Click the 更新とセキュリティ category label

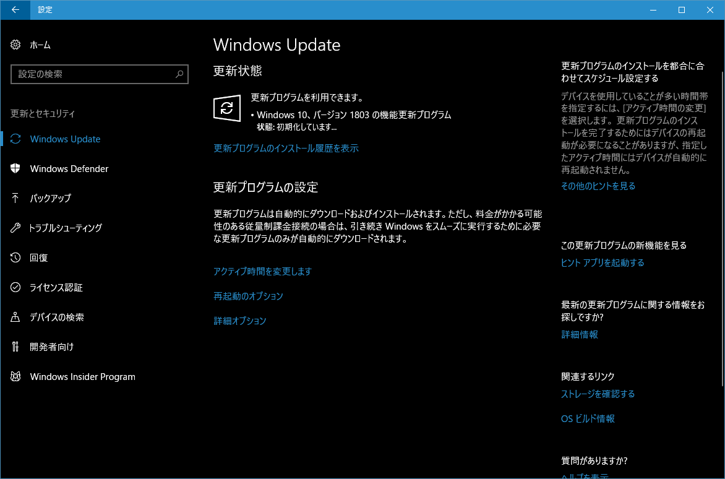pos(43,114)
